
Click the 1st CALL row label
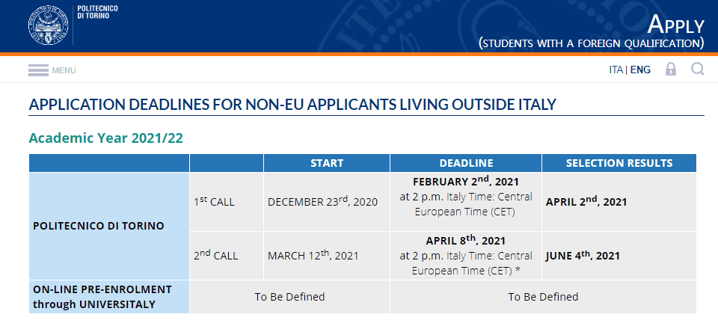click(214, 202)
